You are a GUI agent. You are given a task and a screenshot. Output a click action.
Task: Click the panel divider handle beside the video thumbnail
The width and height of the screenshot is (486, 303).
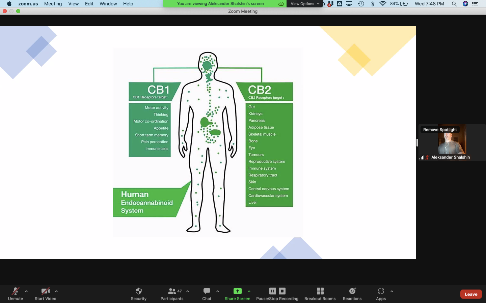[x=417, y=142]
